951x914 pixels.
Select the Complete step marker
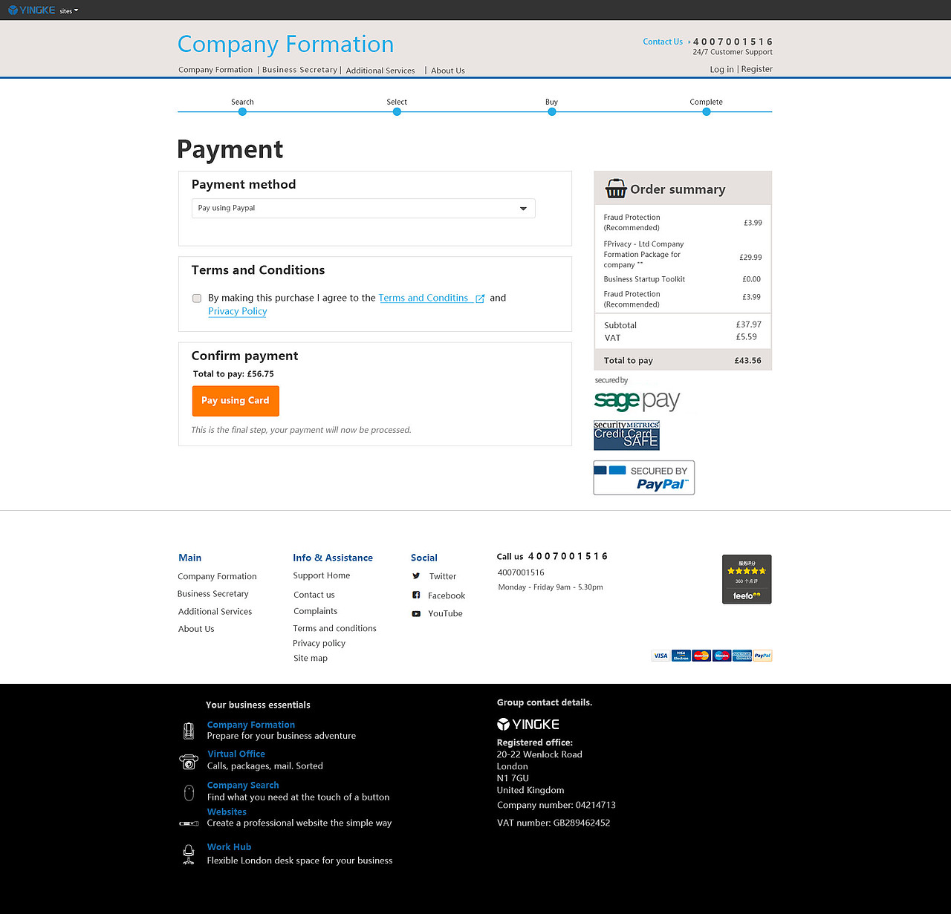707,111
